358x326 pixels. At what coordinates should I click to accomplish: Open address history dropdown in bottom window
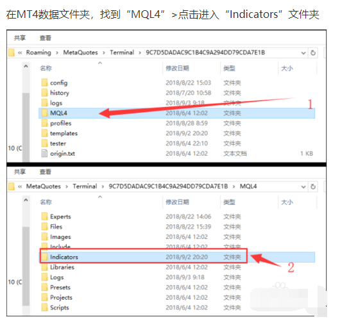pyautogui.click(x=303, y=187)
